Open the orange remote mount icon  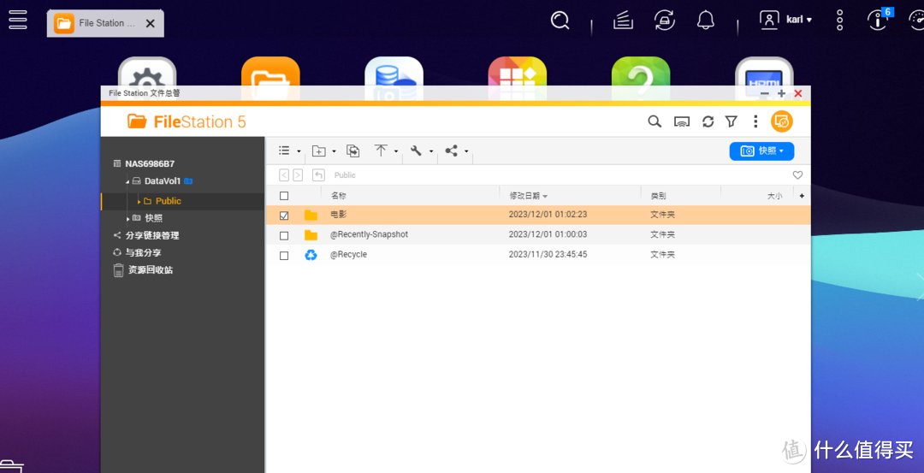(x=781, y=121)
